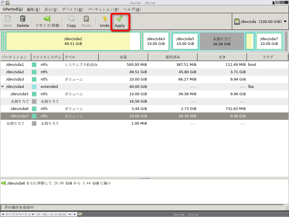
Task: Click the 45.80 GiB used value
Action: [187, 72]
